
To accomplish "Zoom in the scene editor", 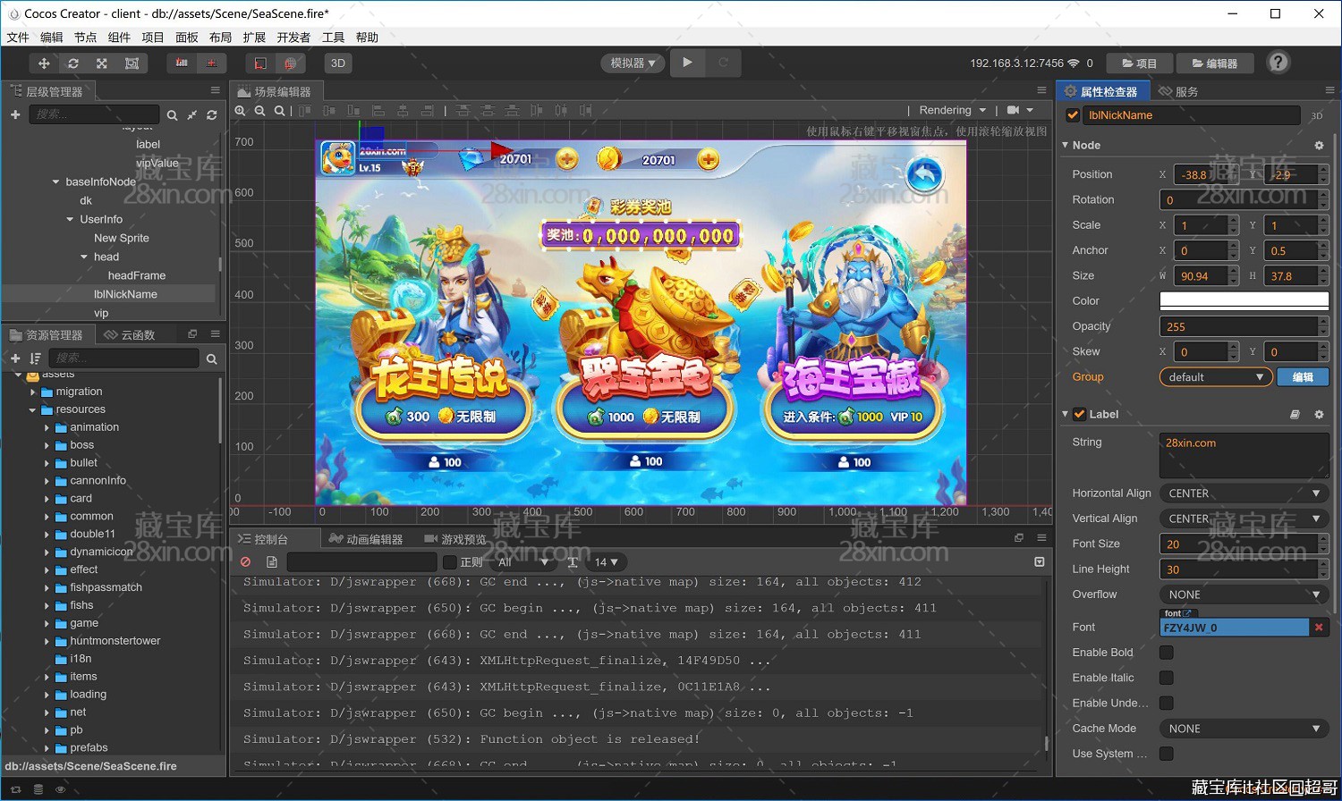I will (240, 111).
